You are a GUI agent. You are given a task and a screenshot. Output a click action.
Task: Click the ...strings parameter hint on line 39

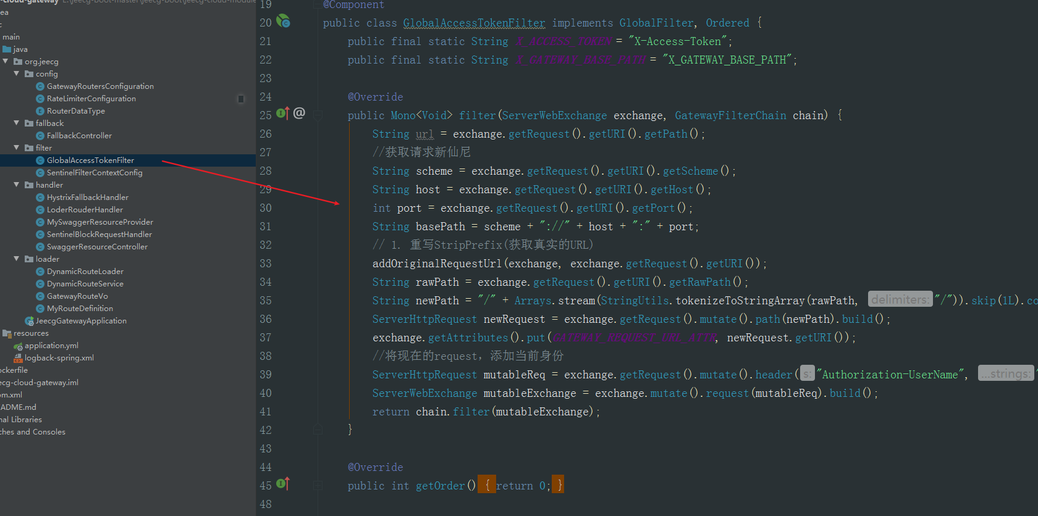[x=1006, y=373]
